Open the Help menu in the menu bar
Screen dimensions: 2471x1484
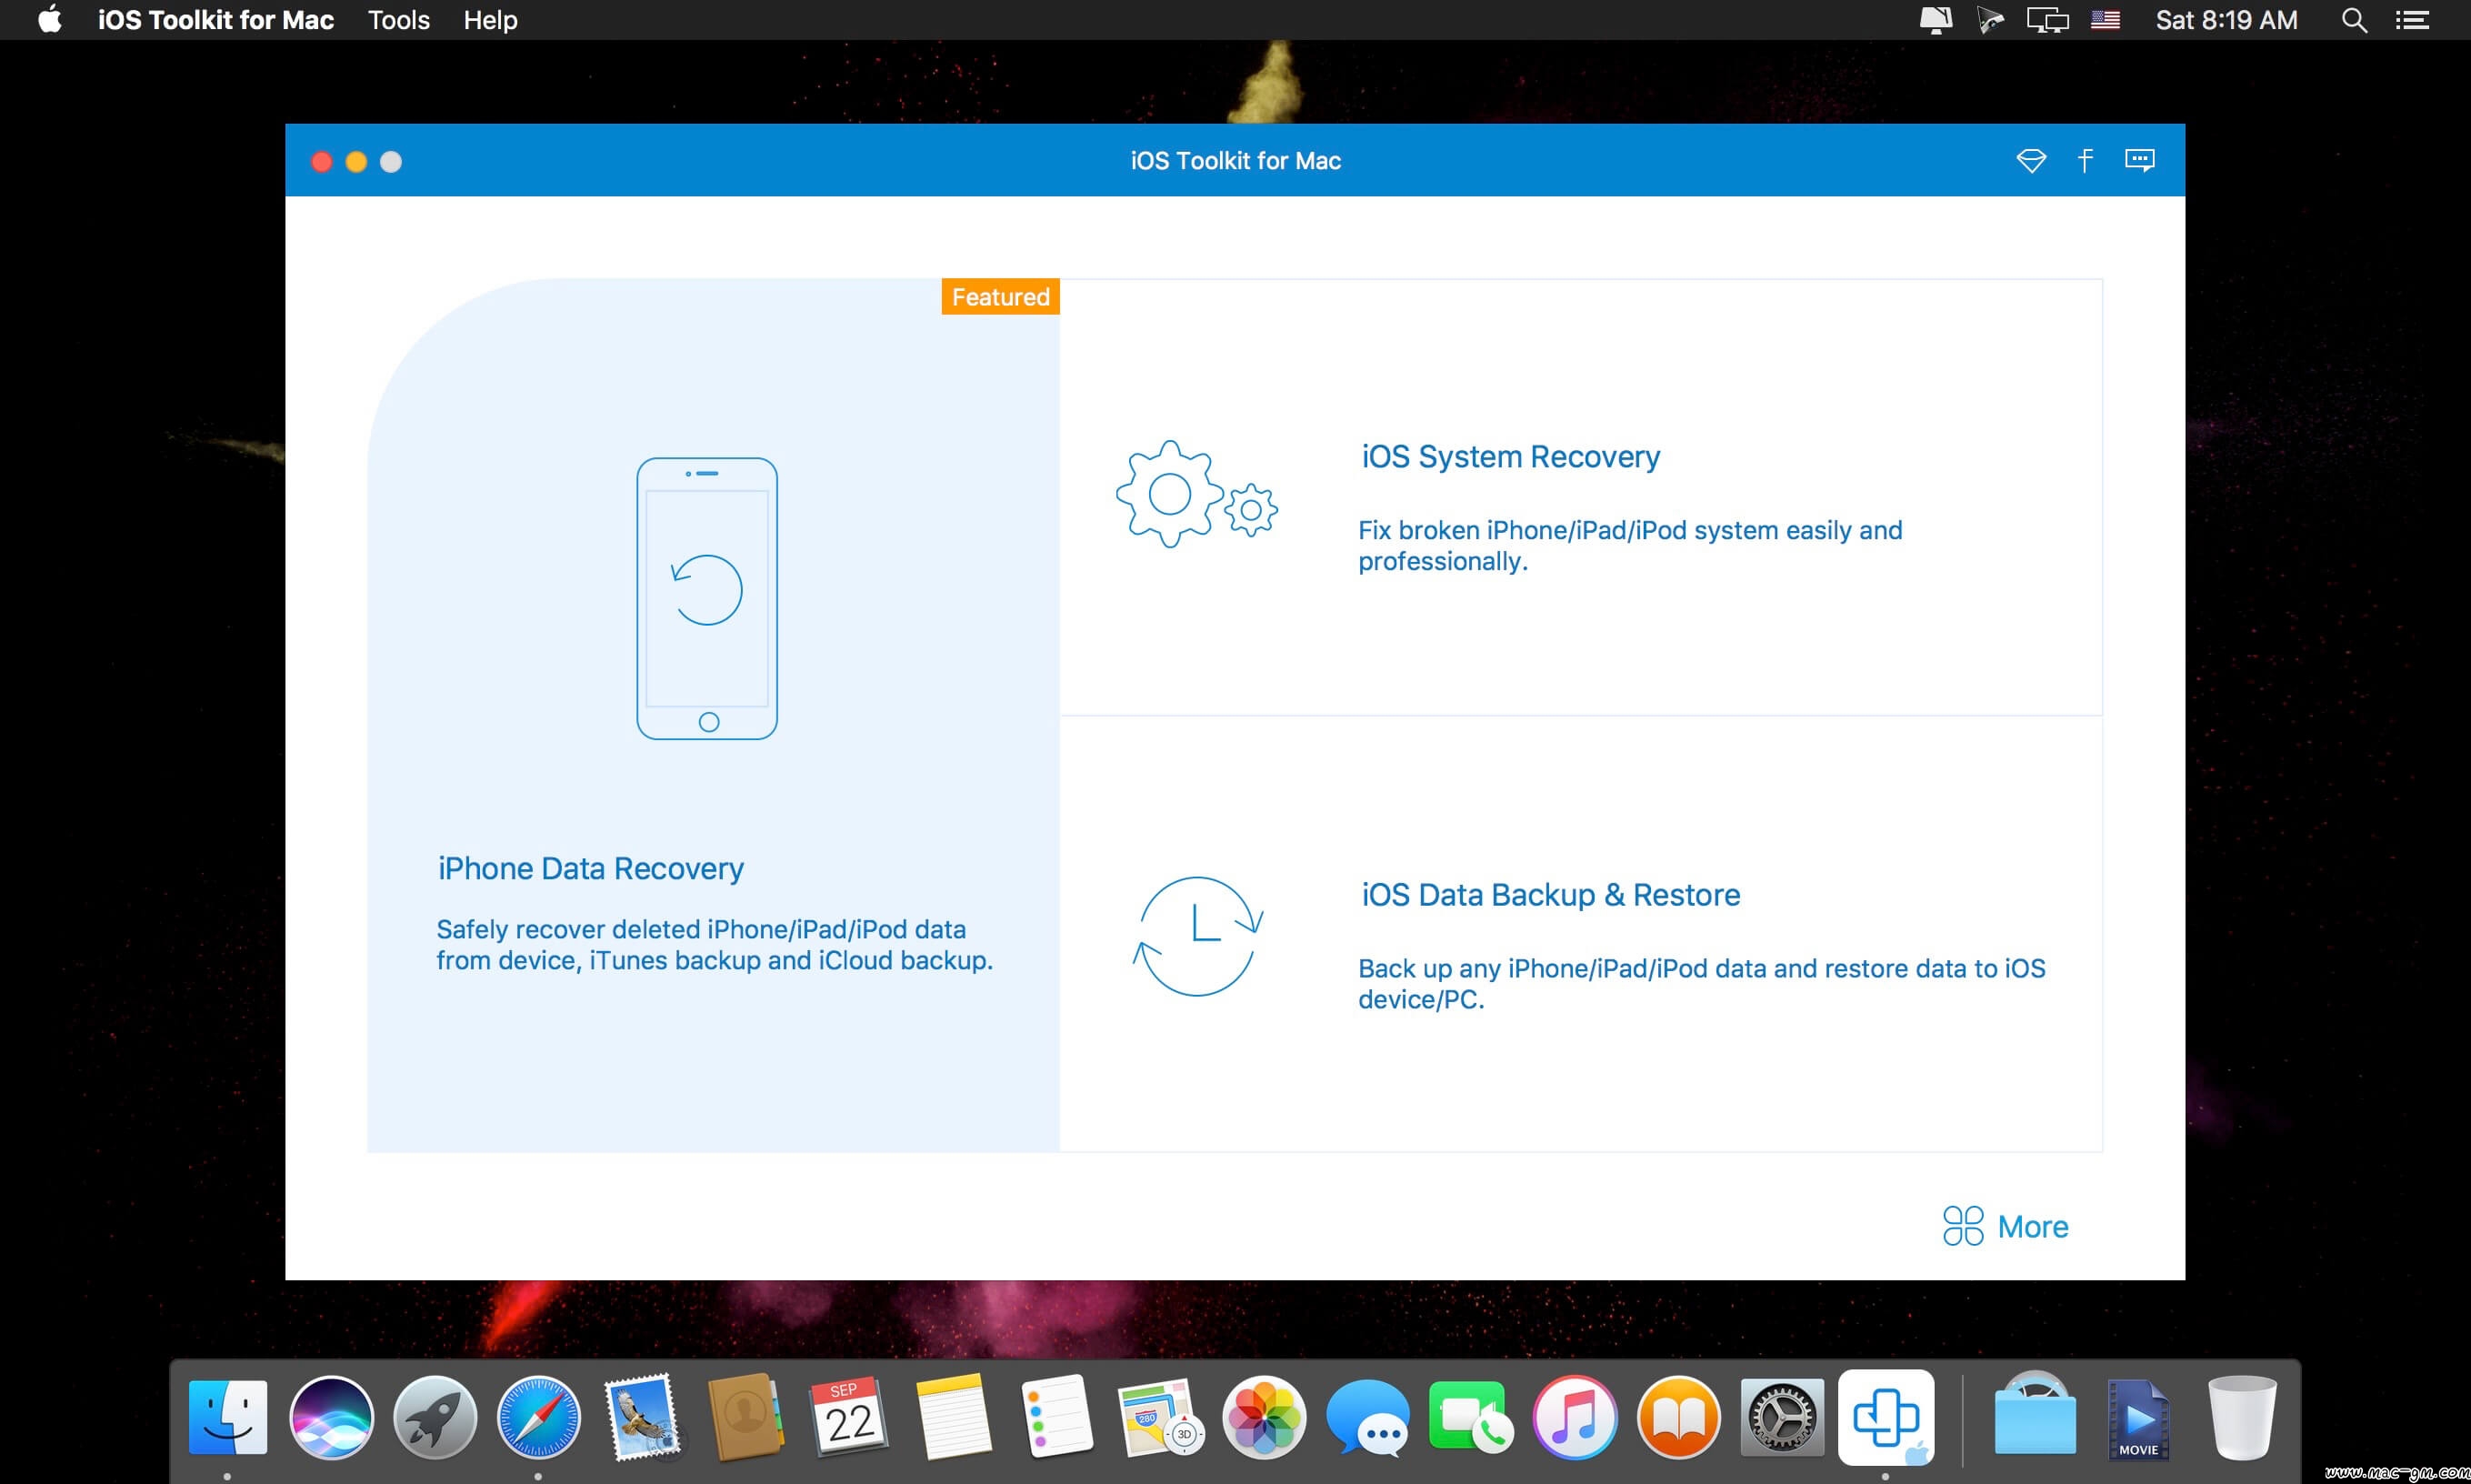pos(490,20)
